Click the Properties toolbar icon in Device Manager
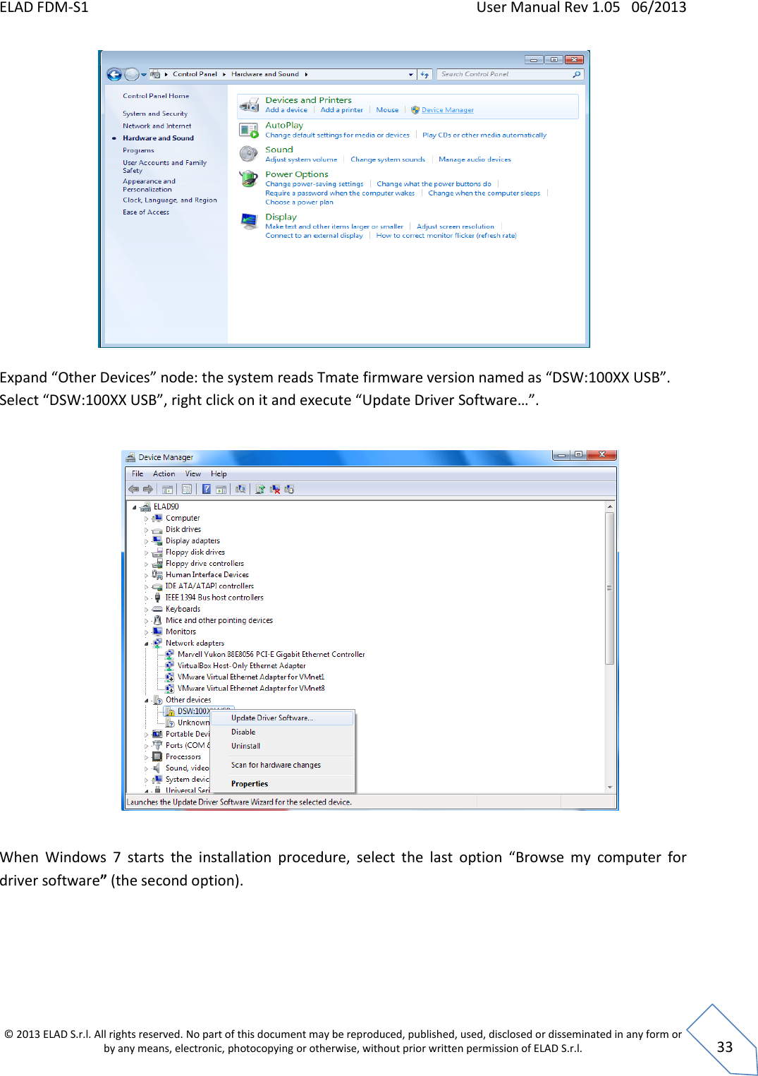The image size is (758, 1076). click(187, 489)
